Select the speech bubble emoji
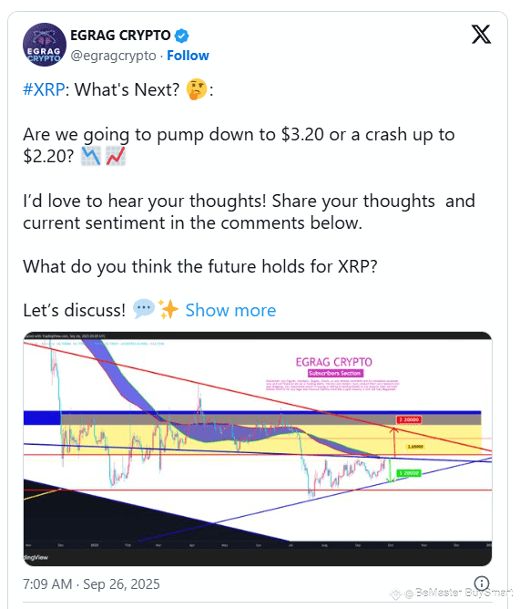The image size is (520, 609). [144, 310]
